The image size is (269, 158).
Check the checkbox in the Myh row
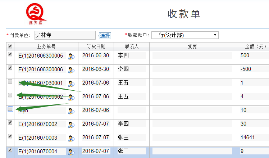point(10,109)
